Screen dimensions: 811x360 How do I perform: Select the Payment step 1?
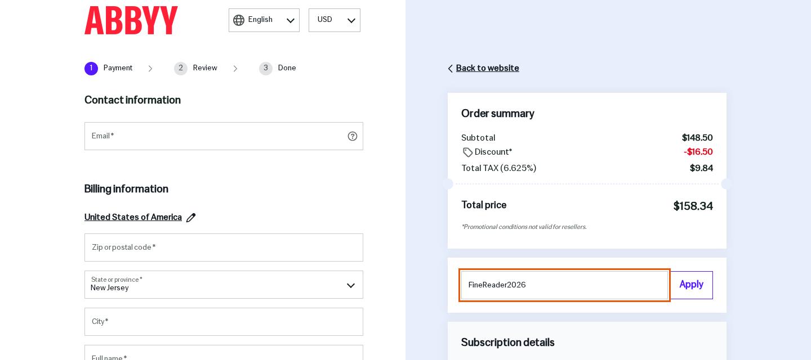pyautogui.click(x=109, y=69)
